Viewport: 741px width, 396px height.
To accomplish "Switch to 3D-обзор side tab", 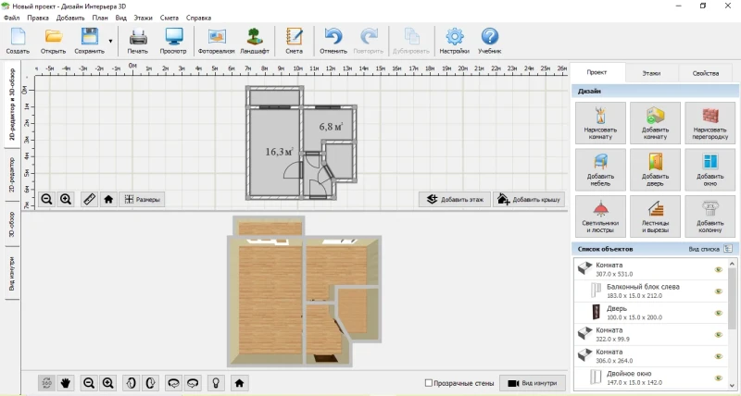I will (12, 224).
